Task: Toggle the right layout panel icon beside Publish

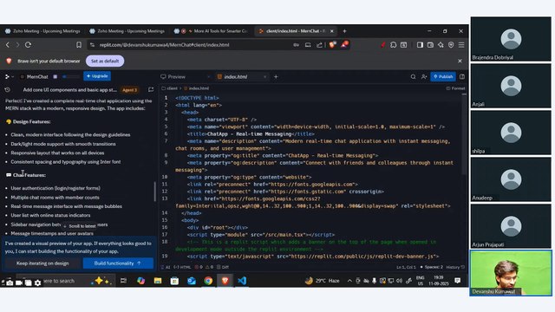Action: pyautogui.click(x=462, y=77)
